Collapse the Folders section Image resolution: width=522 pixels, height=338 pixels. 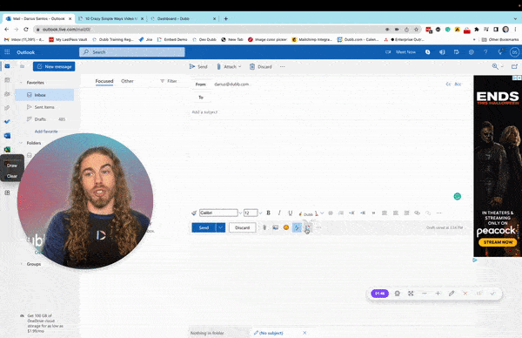[21, 143]
